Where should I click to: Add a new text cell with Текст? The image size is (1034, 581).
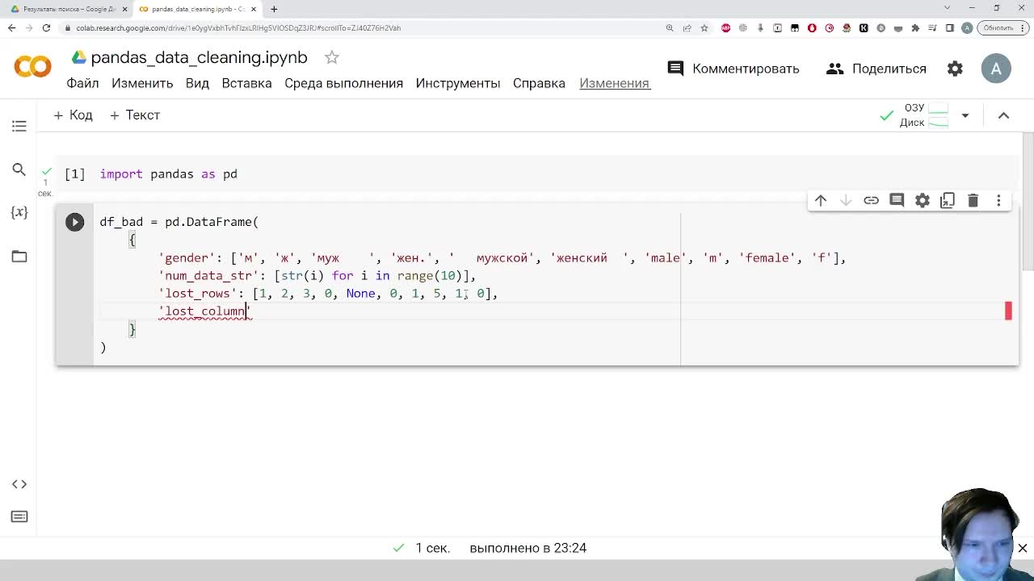[x=135, y=115]
